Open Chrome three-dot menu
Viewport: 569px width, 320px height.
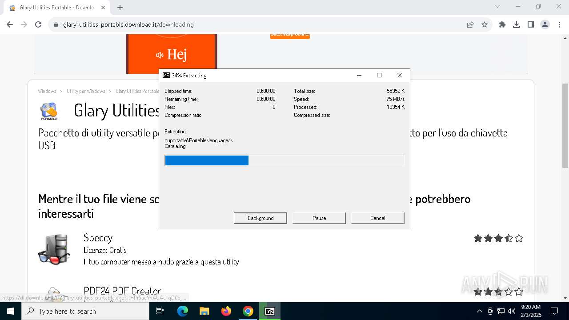pos(559,24)
